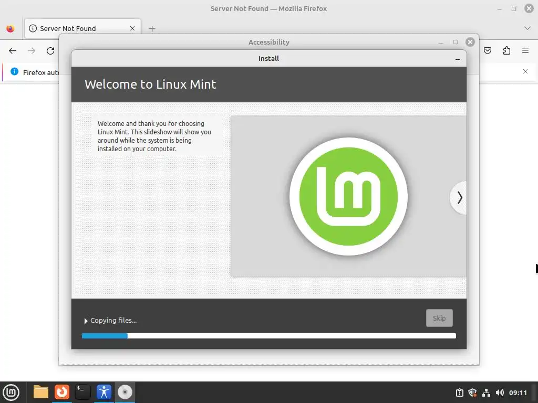Advance slideshow with the next arrow
The width and height of the screenshot is (538, 403).
tap(459, 198)
